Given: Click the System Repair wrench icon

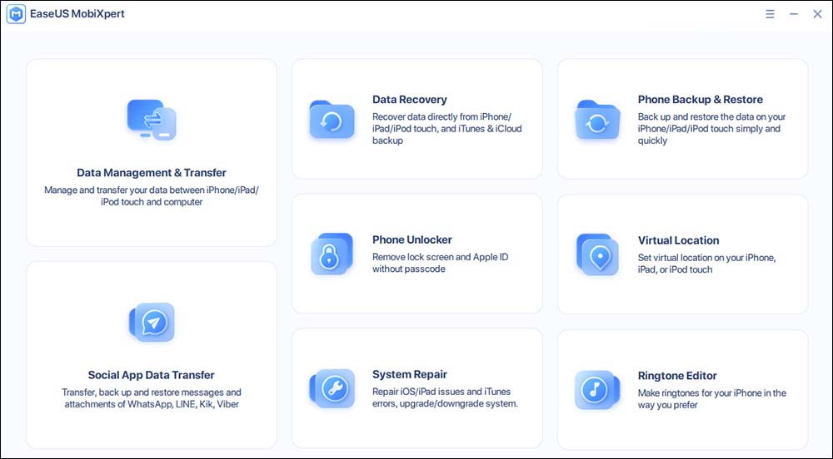Looking at the screenshot, I should pos(332,388).
